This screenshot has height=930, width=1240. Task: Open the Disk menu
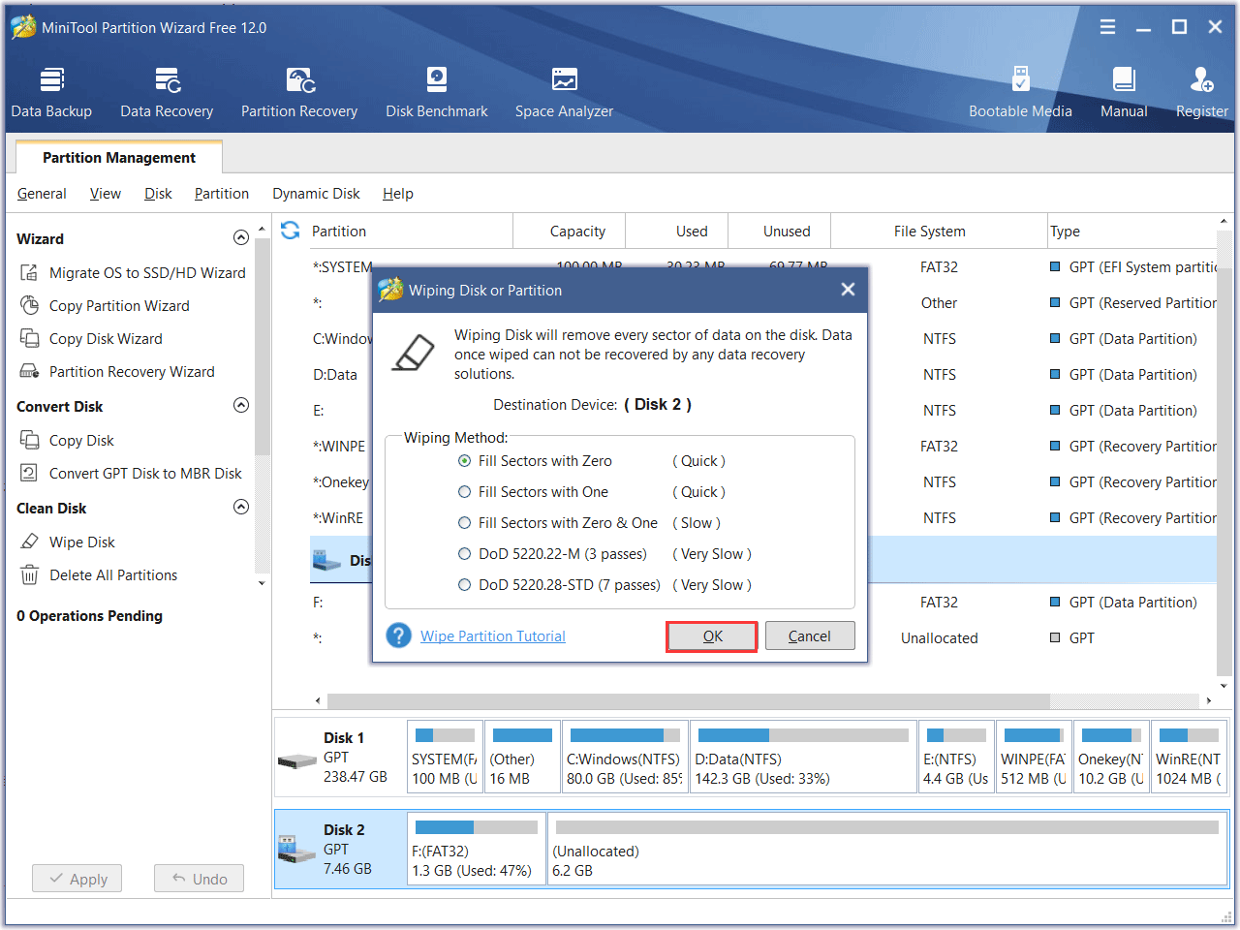tap(158, 194)
